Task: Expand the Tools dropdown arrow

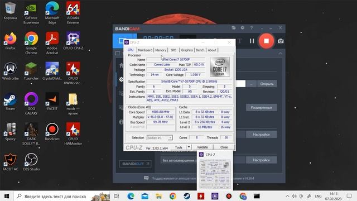Action: tap(189, 147)
